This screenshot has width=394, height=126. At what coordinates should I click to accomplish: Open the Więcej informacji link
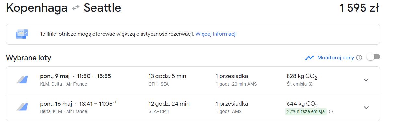click(216, 34)
